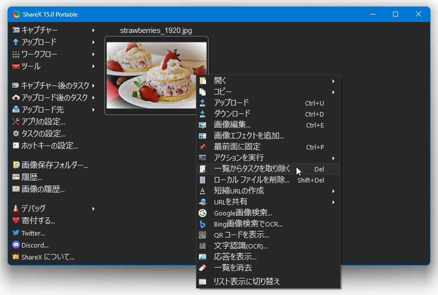Click the camera icon beside キャプチャー
Viewport: 438px width, 295px height.
16,30
